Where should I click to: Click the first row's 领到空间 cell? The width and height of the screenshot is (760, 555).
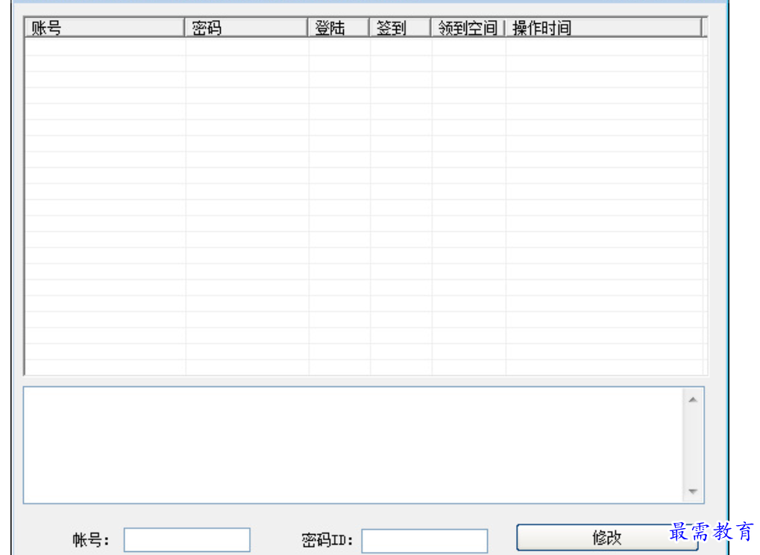(x=469, y=47)
